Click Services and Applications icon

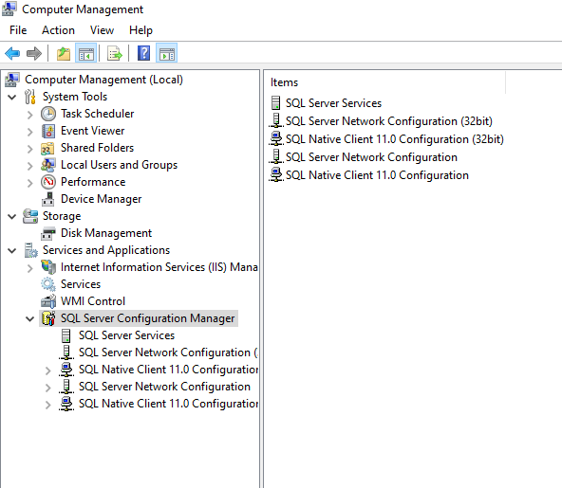click(x=30, y=250)
